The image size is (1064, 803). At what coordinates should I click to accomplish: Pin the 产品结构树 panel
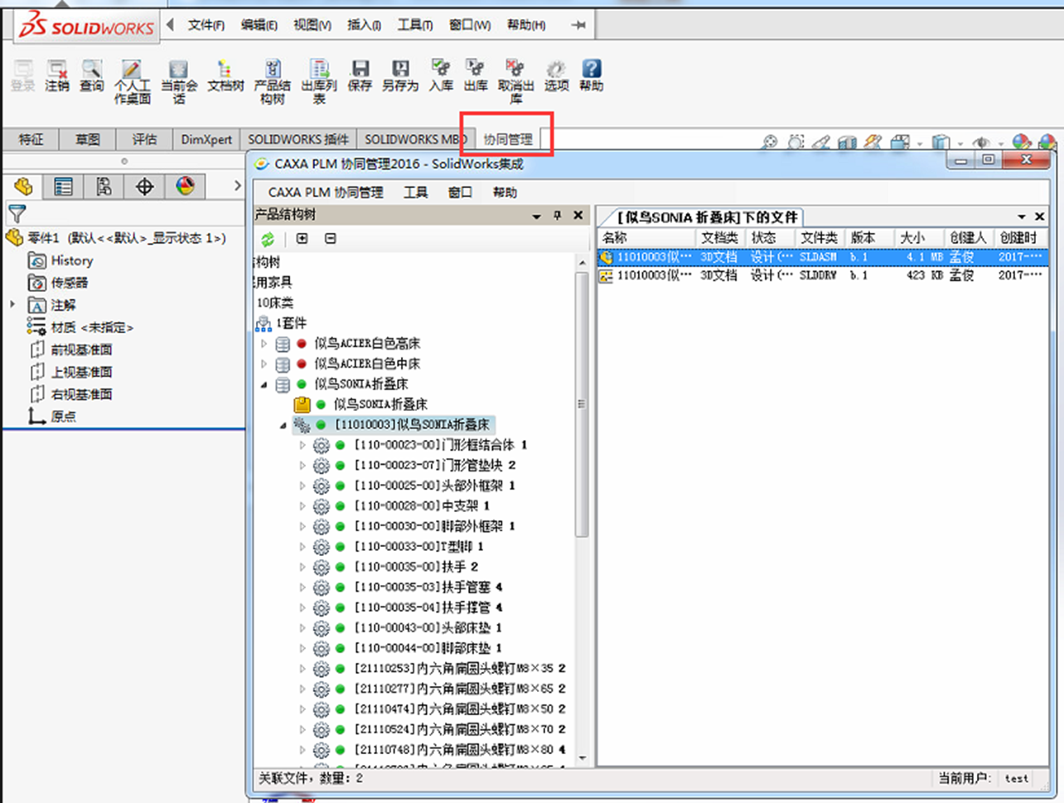click(558, 215)
